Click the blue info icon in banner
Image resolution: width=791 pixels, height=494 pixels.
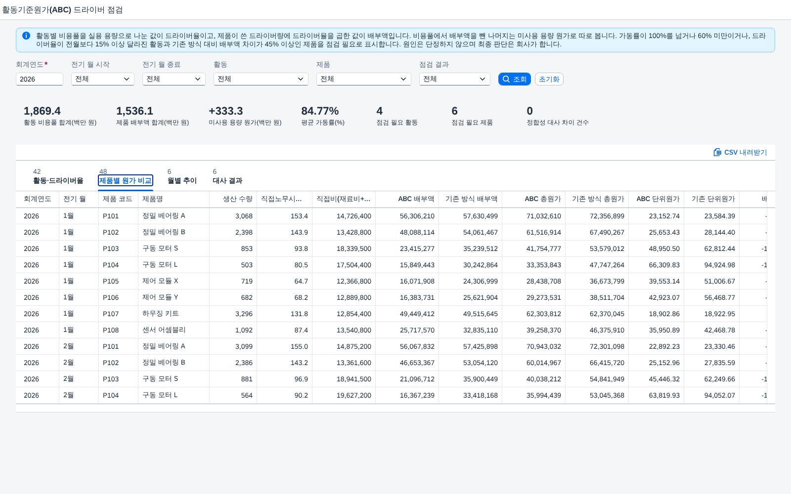click(x=26, y=36)
